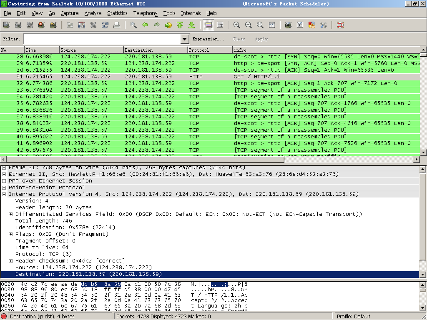Zoom in packet text icon
The height and width of the screenshot is (320, 427).
tap(237, 25)
